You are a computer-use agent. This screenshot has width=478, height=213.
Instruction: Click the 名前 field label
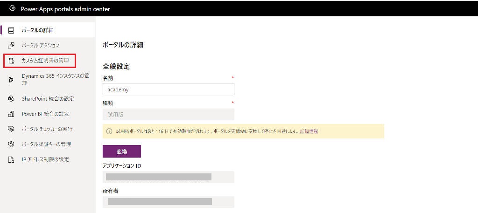coord(108,78)
